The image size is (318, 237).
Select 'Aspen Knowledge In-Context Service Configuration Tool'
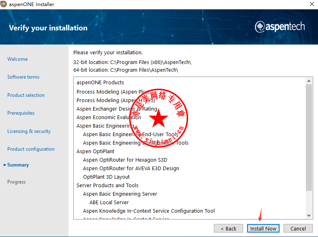[149, 211]
